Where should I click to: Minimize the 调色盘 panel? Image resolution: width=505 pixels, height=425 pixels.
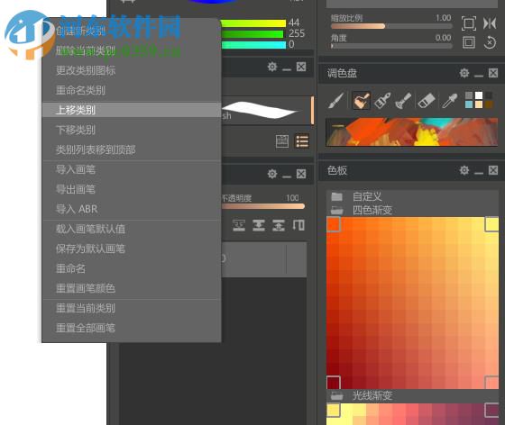[x=479, y=76]
